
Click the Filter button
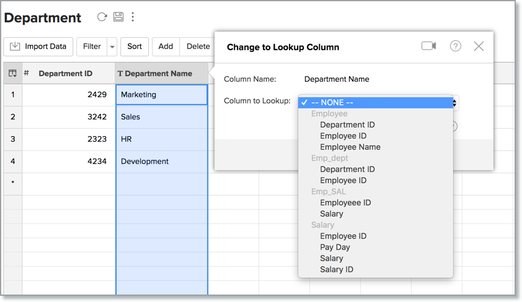click(92, 46)
